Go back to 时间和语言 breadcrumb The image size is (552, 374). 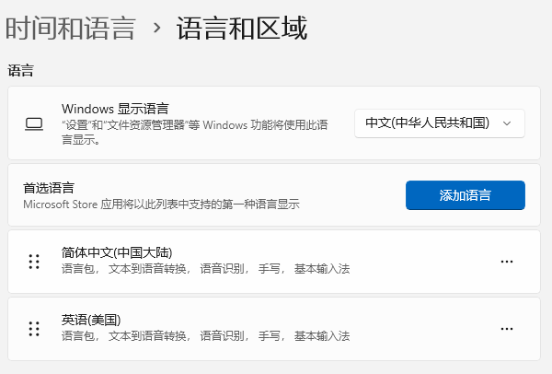(x=71, y=29)
